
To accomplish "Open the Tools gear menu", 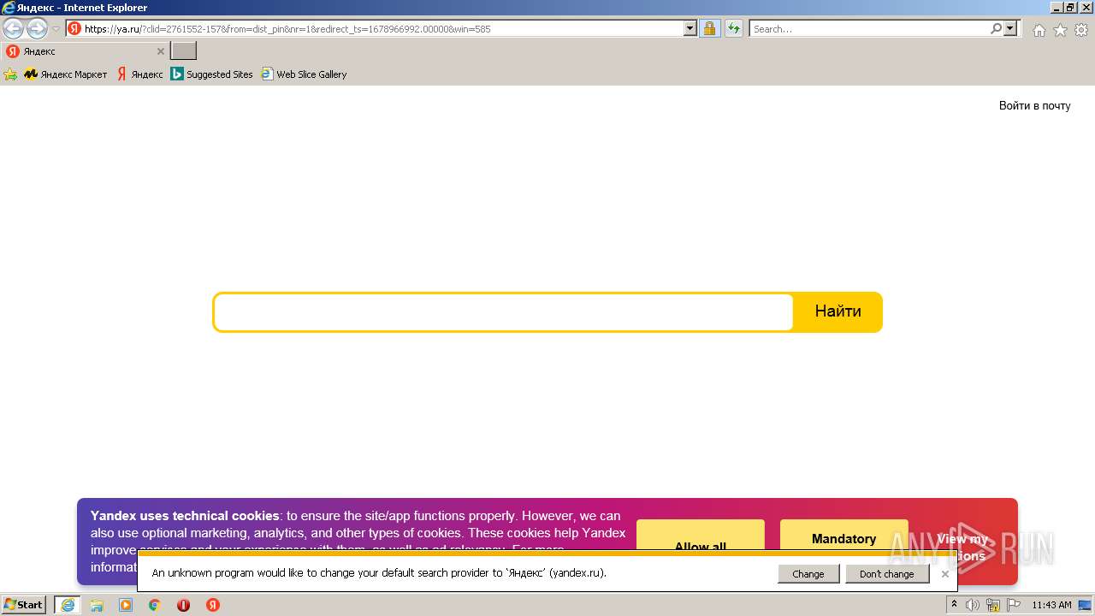I will click(x=1081, y=30).
